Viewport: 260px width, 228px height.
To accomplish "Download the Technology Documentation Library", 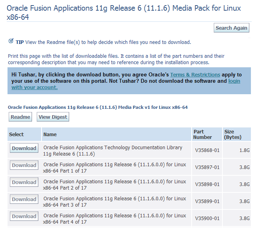I will (x=24, y=148).
